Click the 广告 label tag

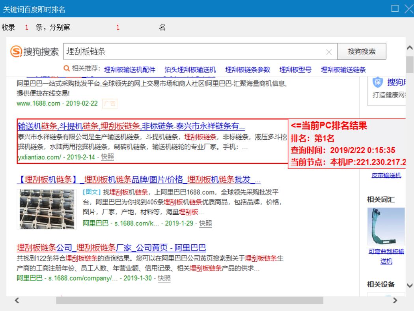[x=110, y=103]
